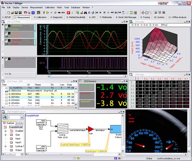This screenshot has height=161, width=192.
Task: Click the rewind double-arrow icon
Action: [112, 13]
